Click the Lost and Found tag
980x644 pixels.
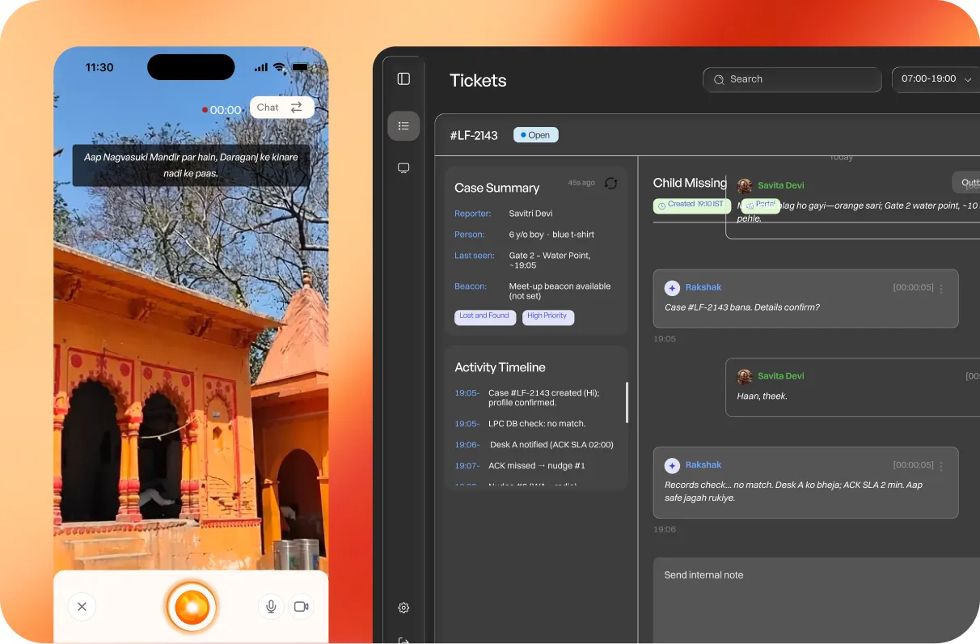click(x=485, y=317)
